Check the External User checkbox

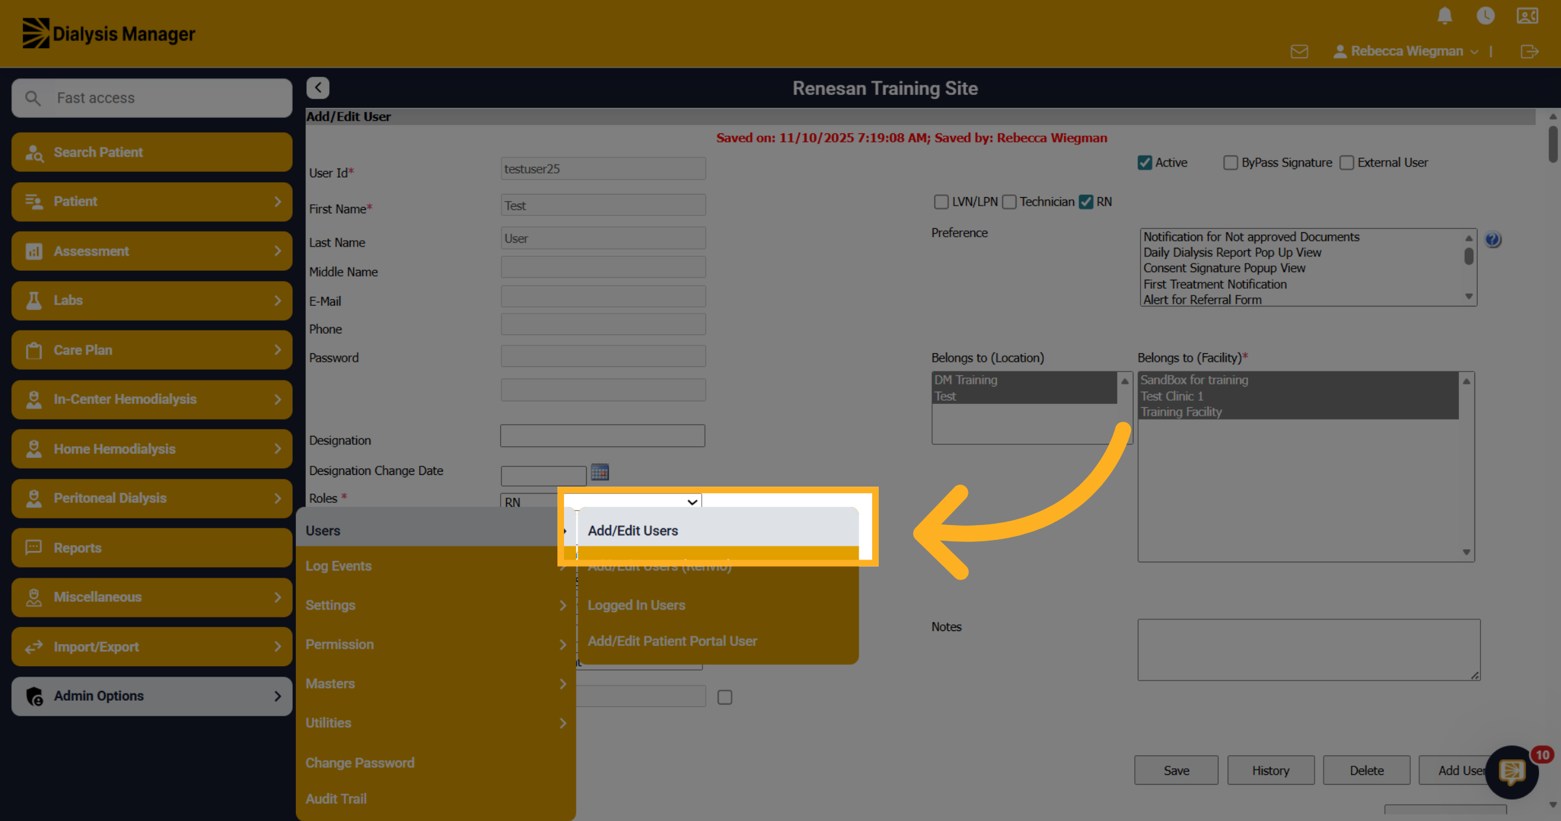[x=1347, y=163]
